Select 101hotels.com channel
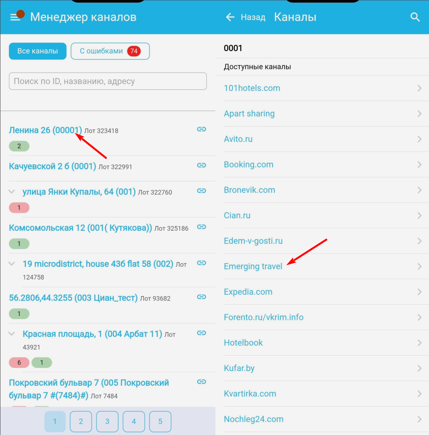The width and height of the screenshot is (429, 435). (x=252, y=88)
